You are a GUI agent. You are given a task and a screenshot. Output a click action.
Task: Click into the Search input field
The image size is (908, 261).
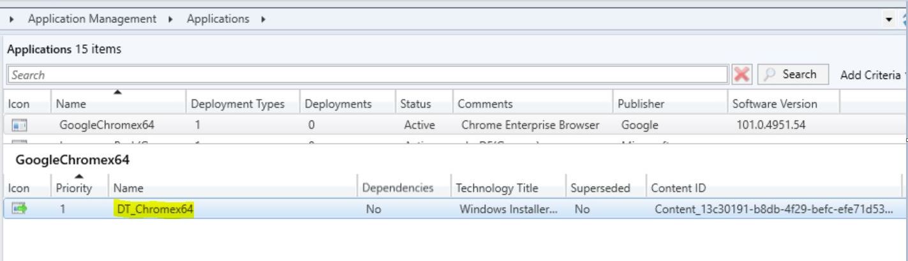pos(368,75)
